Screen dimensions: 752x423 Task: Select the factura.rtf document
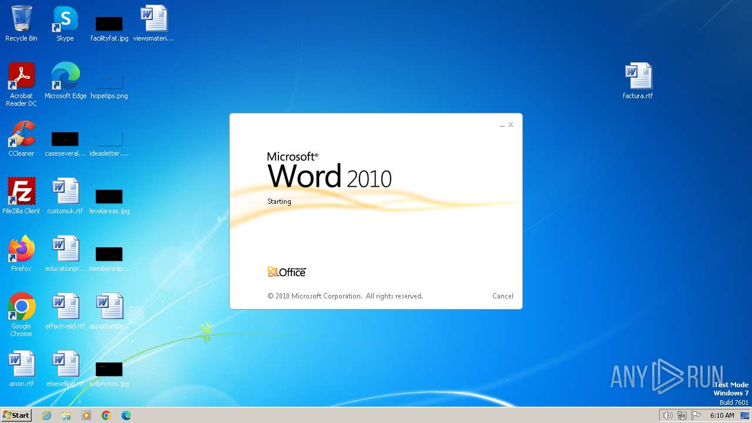point(638,81)
